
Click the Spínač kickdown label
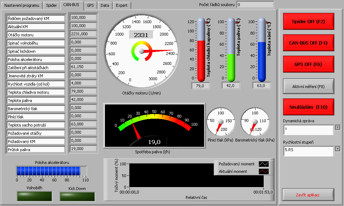click(36, 51)
